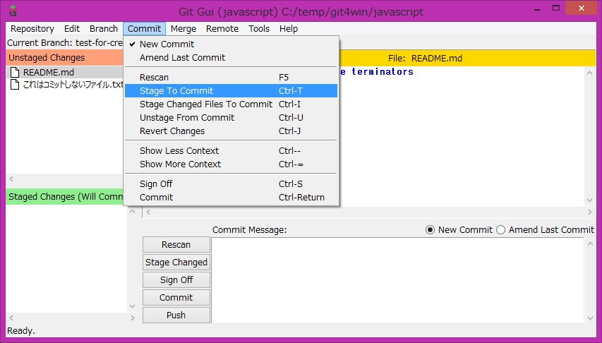Select the Amend Last Commit radio button

(x=500, y=229)
